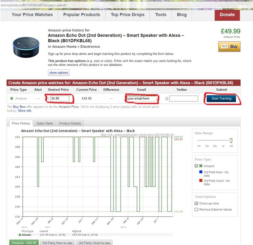
Task: Open Your Price Watches page
Action: [x=32, y=15]
